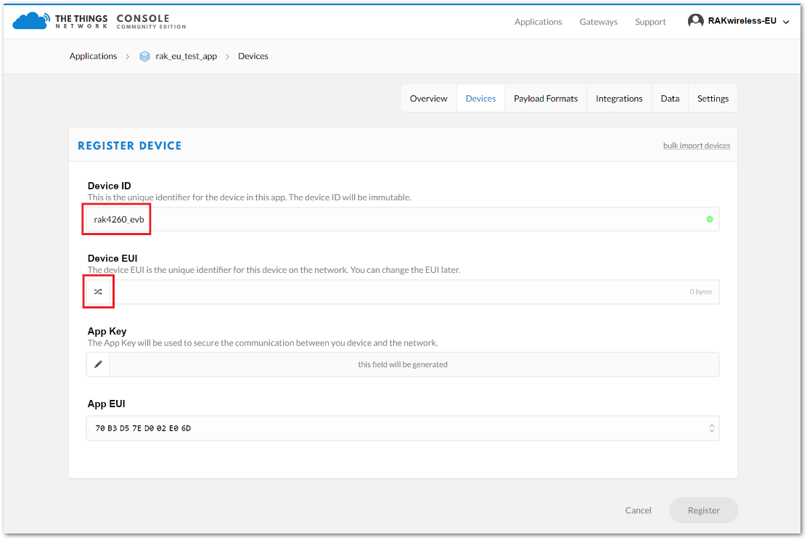The image size is (807, 540).
Task: Click the RAKwireless-EU user avatar icon
Action: (695, 21)
